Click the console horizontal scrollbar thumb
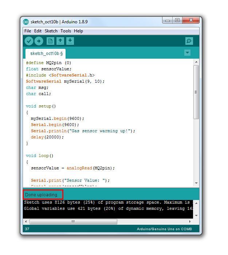This screenshot has height=255, width=228. [73, 221]
